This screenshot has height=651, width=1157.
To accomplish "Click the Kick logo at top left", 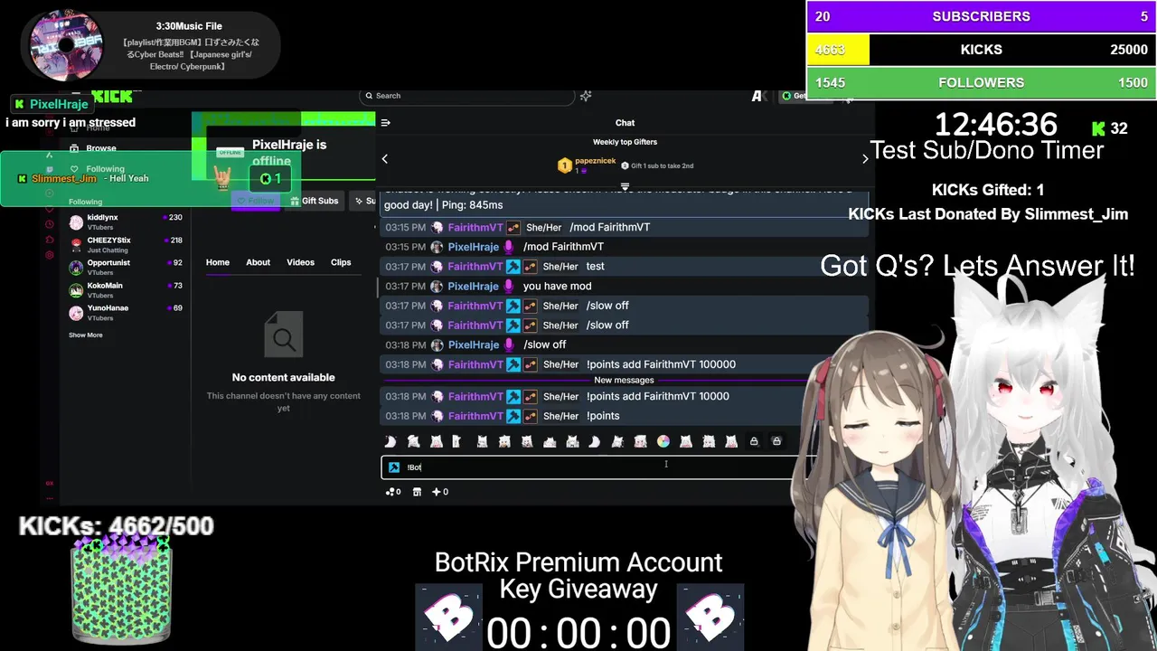I will coord(111,96).
